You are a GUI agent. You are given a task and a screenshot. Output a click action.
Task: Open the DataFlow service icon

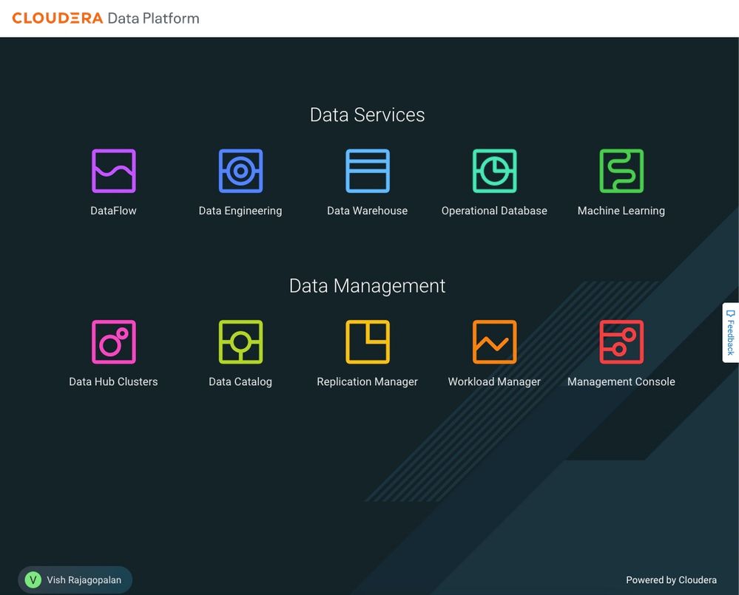point(114,171)
